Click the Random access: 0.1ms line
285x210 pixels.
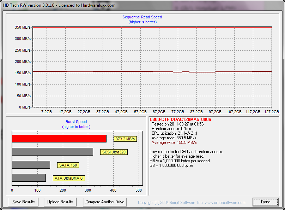(171, 129)
